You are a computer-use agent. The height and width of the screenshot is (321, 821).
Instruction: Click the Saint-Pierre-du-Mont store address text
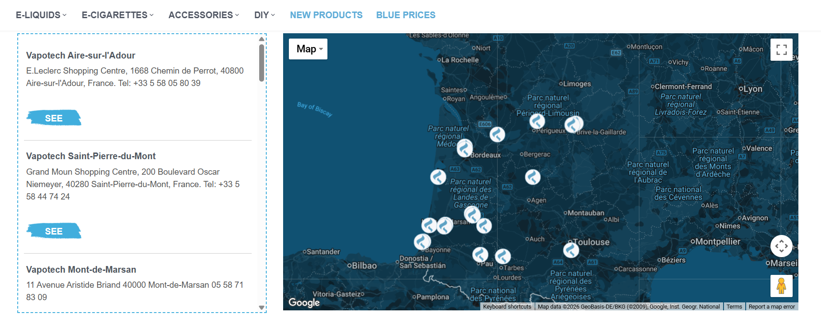click(133, 184)
